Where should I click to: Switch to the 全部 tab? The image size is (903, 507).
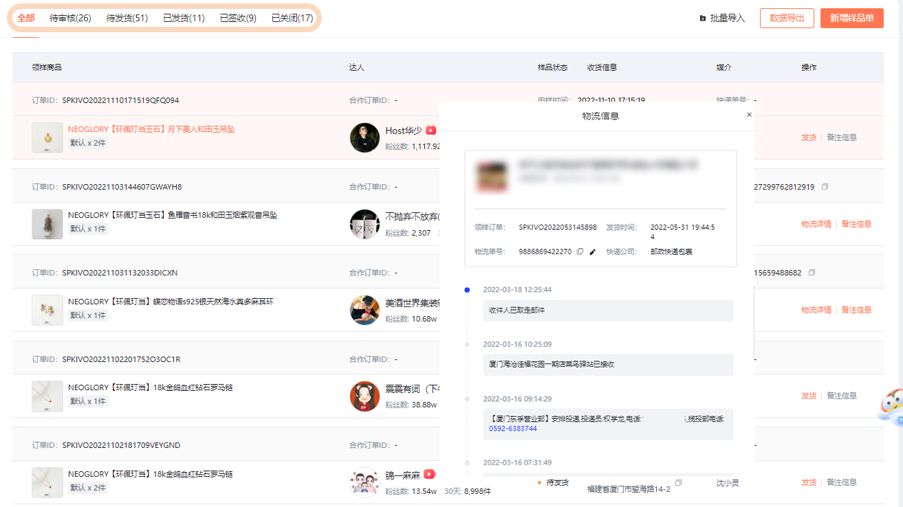coord(26,19)
